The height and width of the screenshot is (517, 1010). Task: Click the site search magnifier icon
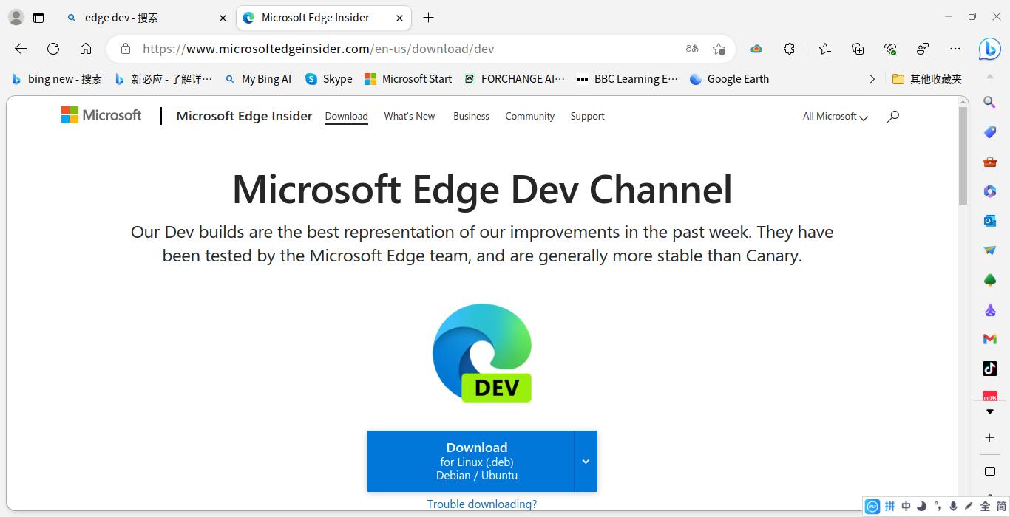(892, 116)
